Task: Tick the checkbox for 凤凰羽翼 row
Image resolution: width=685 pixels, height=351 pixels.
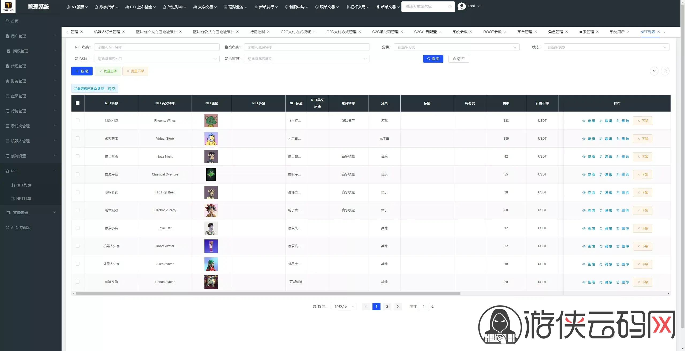Action: [78, 120]
